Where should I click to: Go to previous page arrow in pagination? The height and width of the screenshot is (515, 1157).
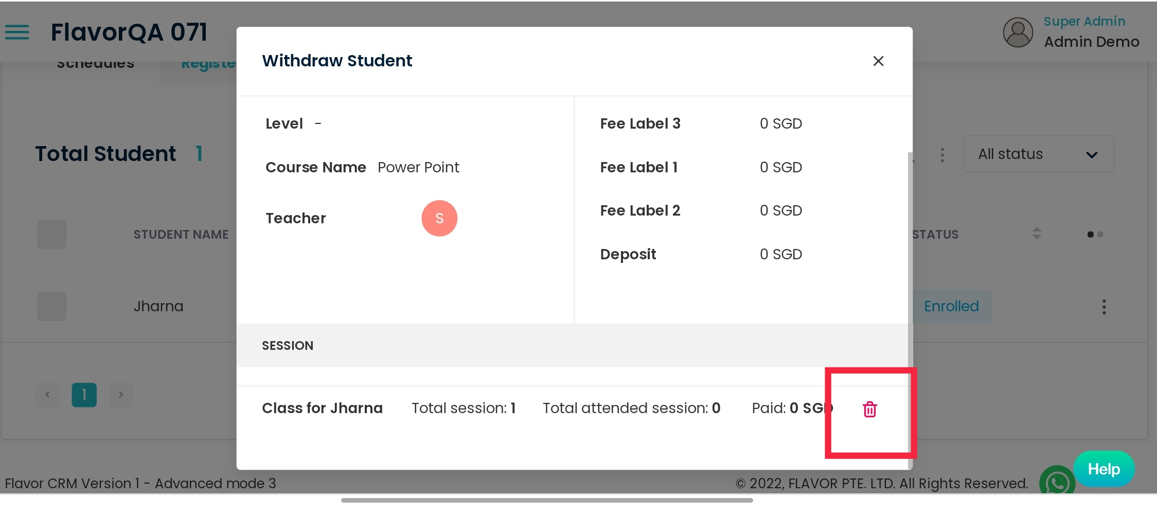coord(47,395)
